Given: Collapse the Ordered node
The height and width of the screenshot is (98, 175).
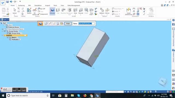Looking at the screenshot, I should (2, 35).
